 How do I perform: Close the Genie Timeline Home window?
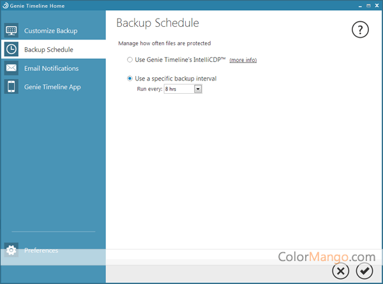click(375, 5)
